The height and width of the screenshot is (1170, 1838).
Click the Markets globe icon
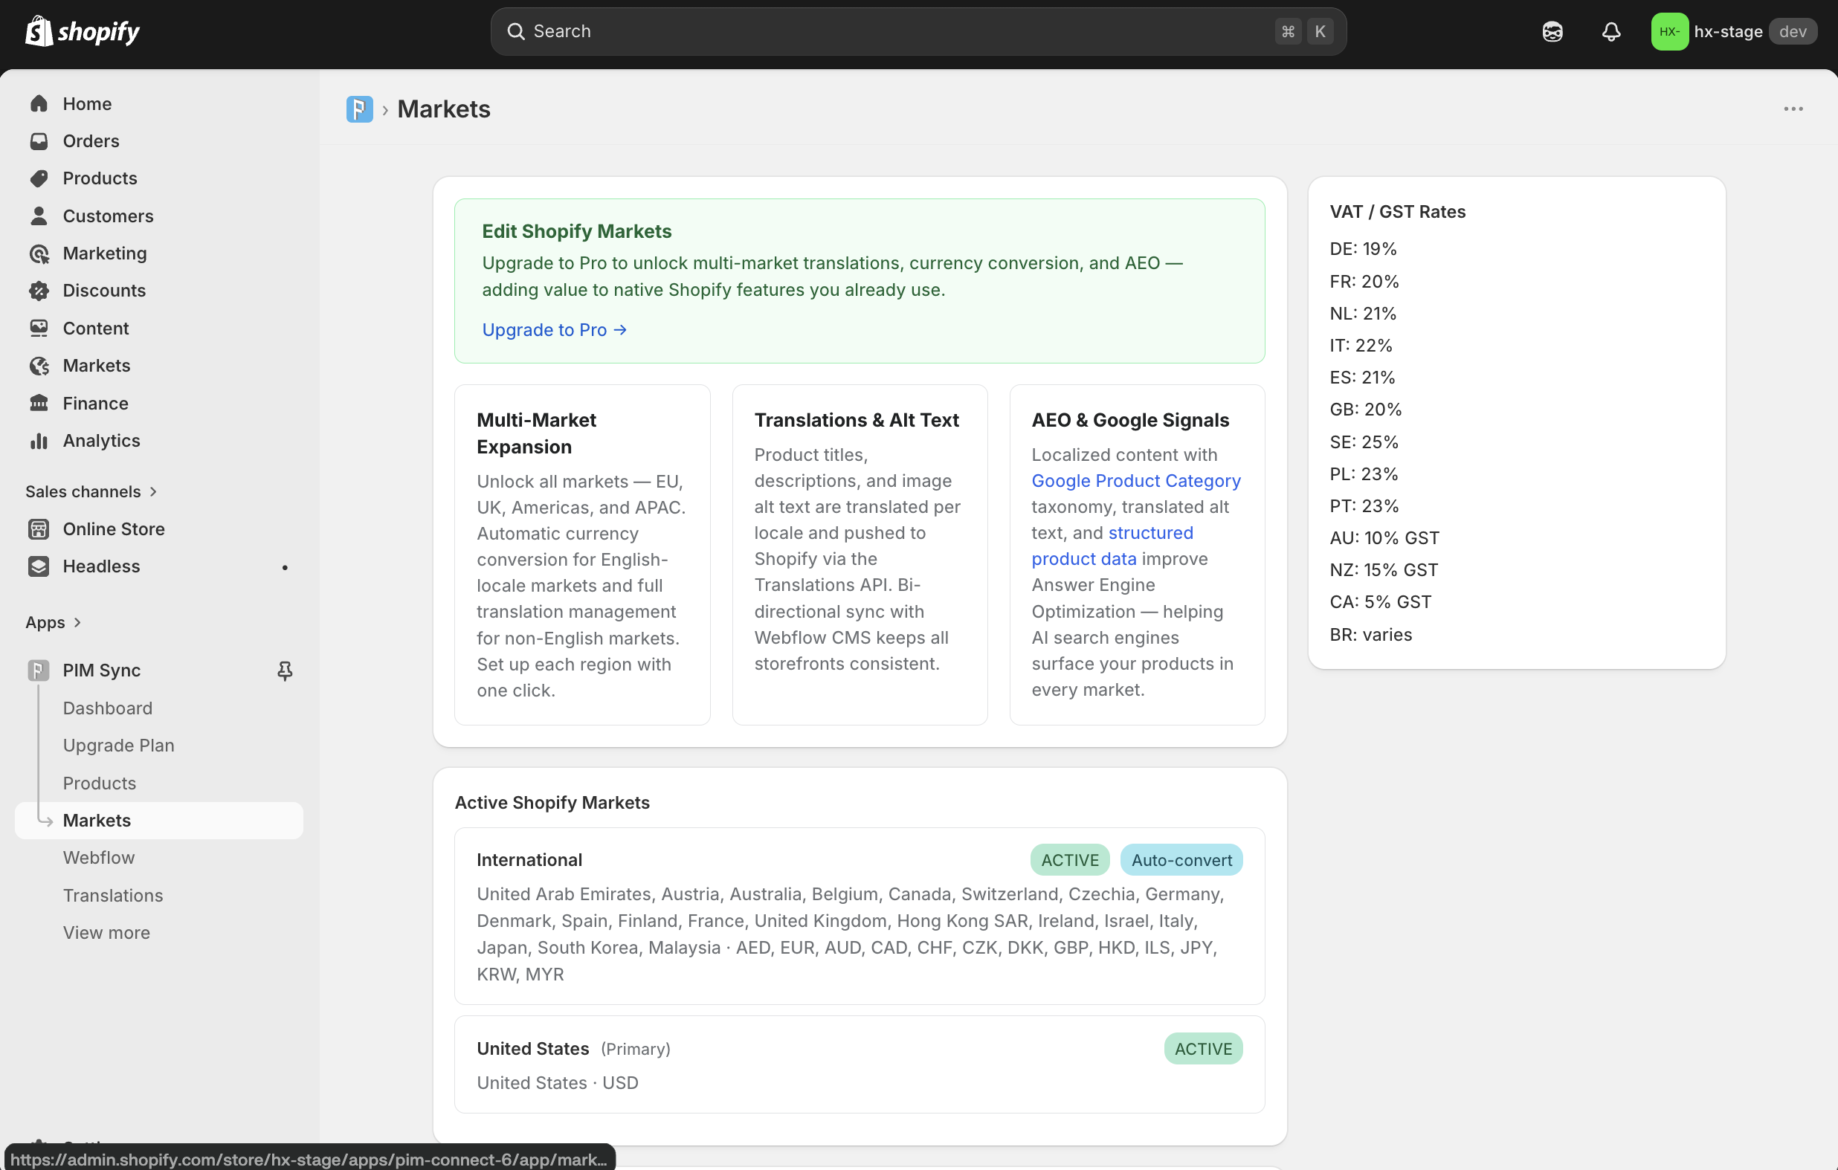(39, 366)
